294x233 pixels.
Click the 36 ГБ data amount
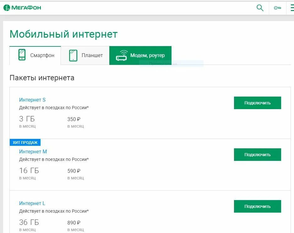pos(29,222)
